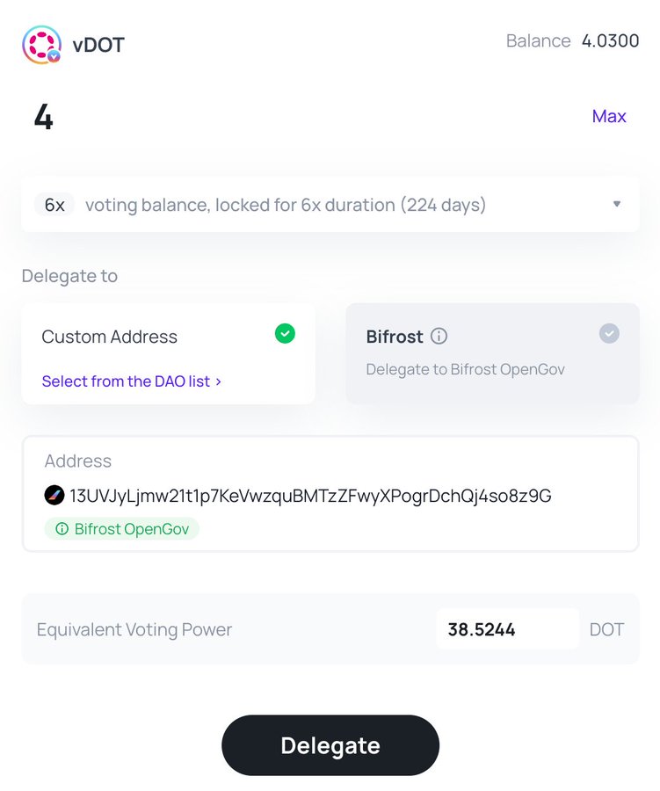Click the Delegate button
The image size is (660, 791).
click(330, 745)
